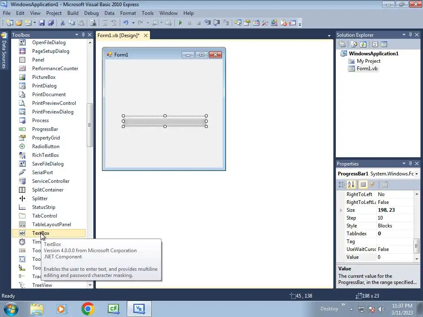Show Events lightning icon in Properties panel
The image size is (423, 317).
point(372,185)
